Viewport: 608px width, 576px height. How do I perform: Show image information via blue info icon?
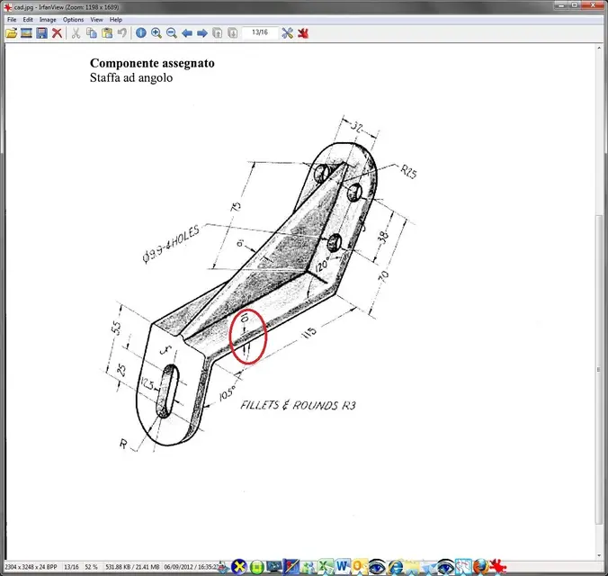[141, 33]
